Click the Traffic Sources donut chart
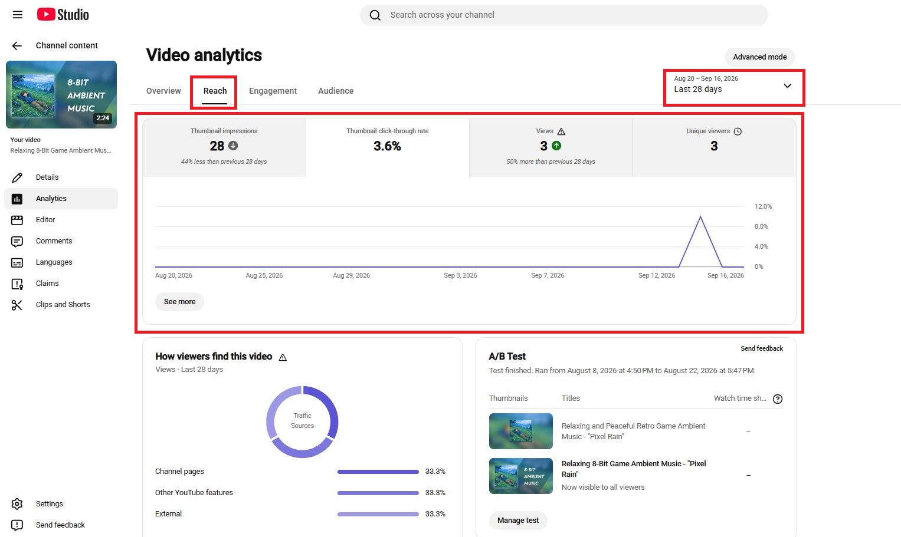 302,421
